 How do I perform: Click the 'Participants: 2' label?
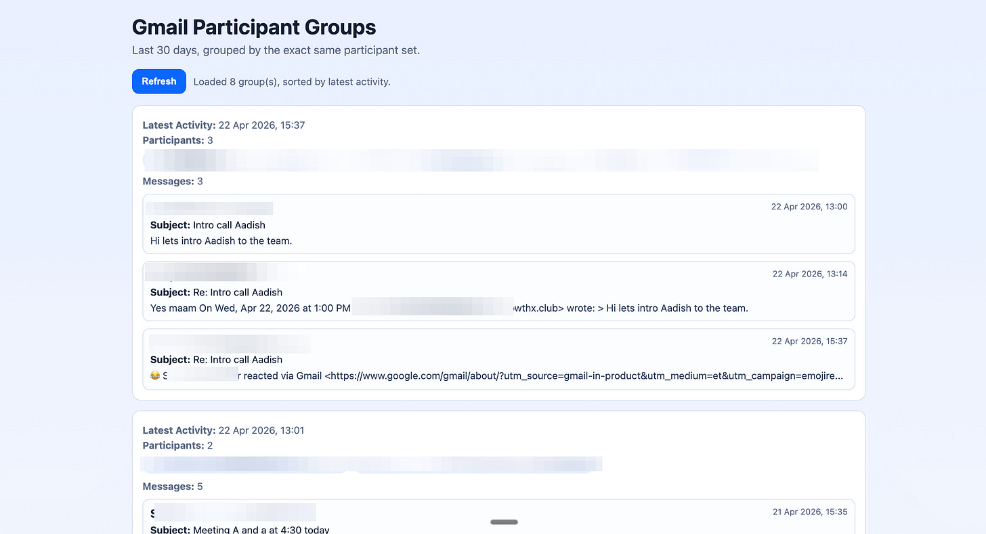tap(178, 445)
